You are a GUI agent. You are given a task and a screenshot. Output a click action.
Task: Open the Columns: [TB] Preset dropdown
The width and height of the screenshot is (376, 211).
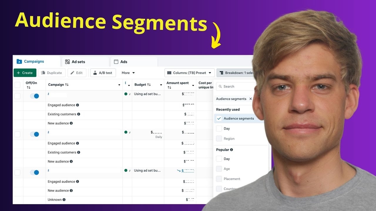[x=189, y=73]
